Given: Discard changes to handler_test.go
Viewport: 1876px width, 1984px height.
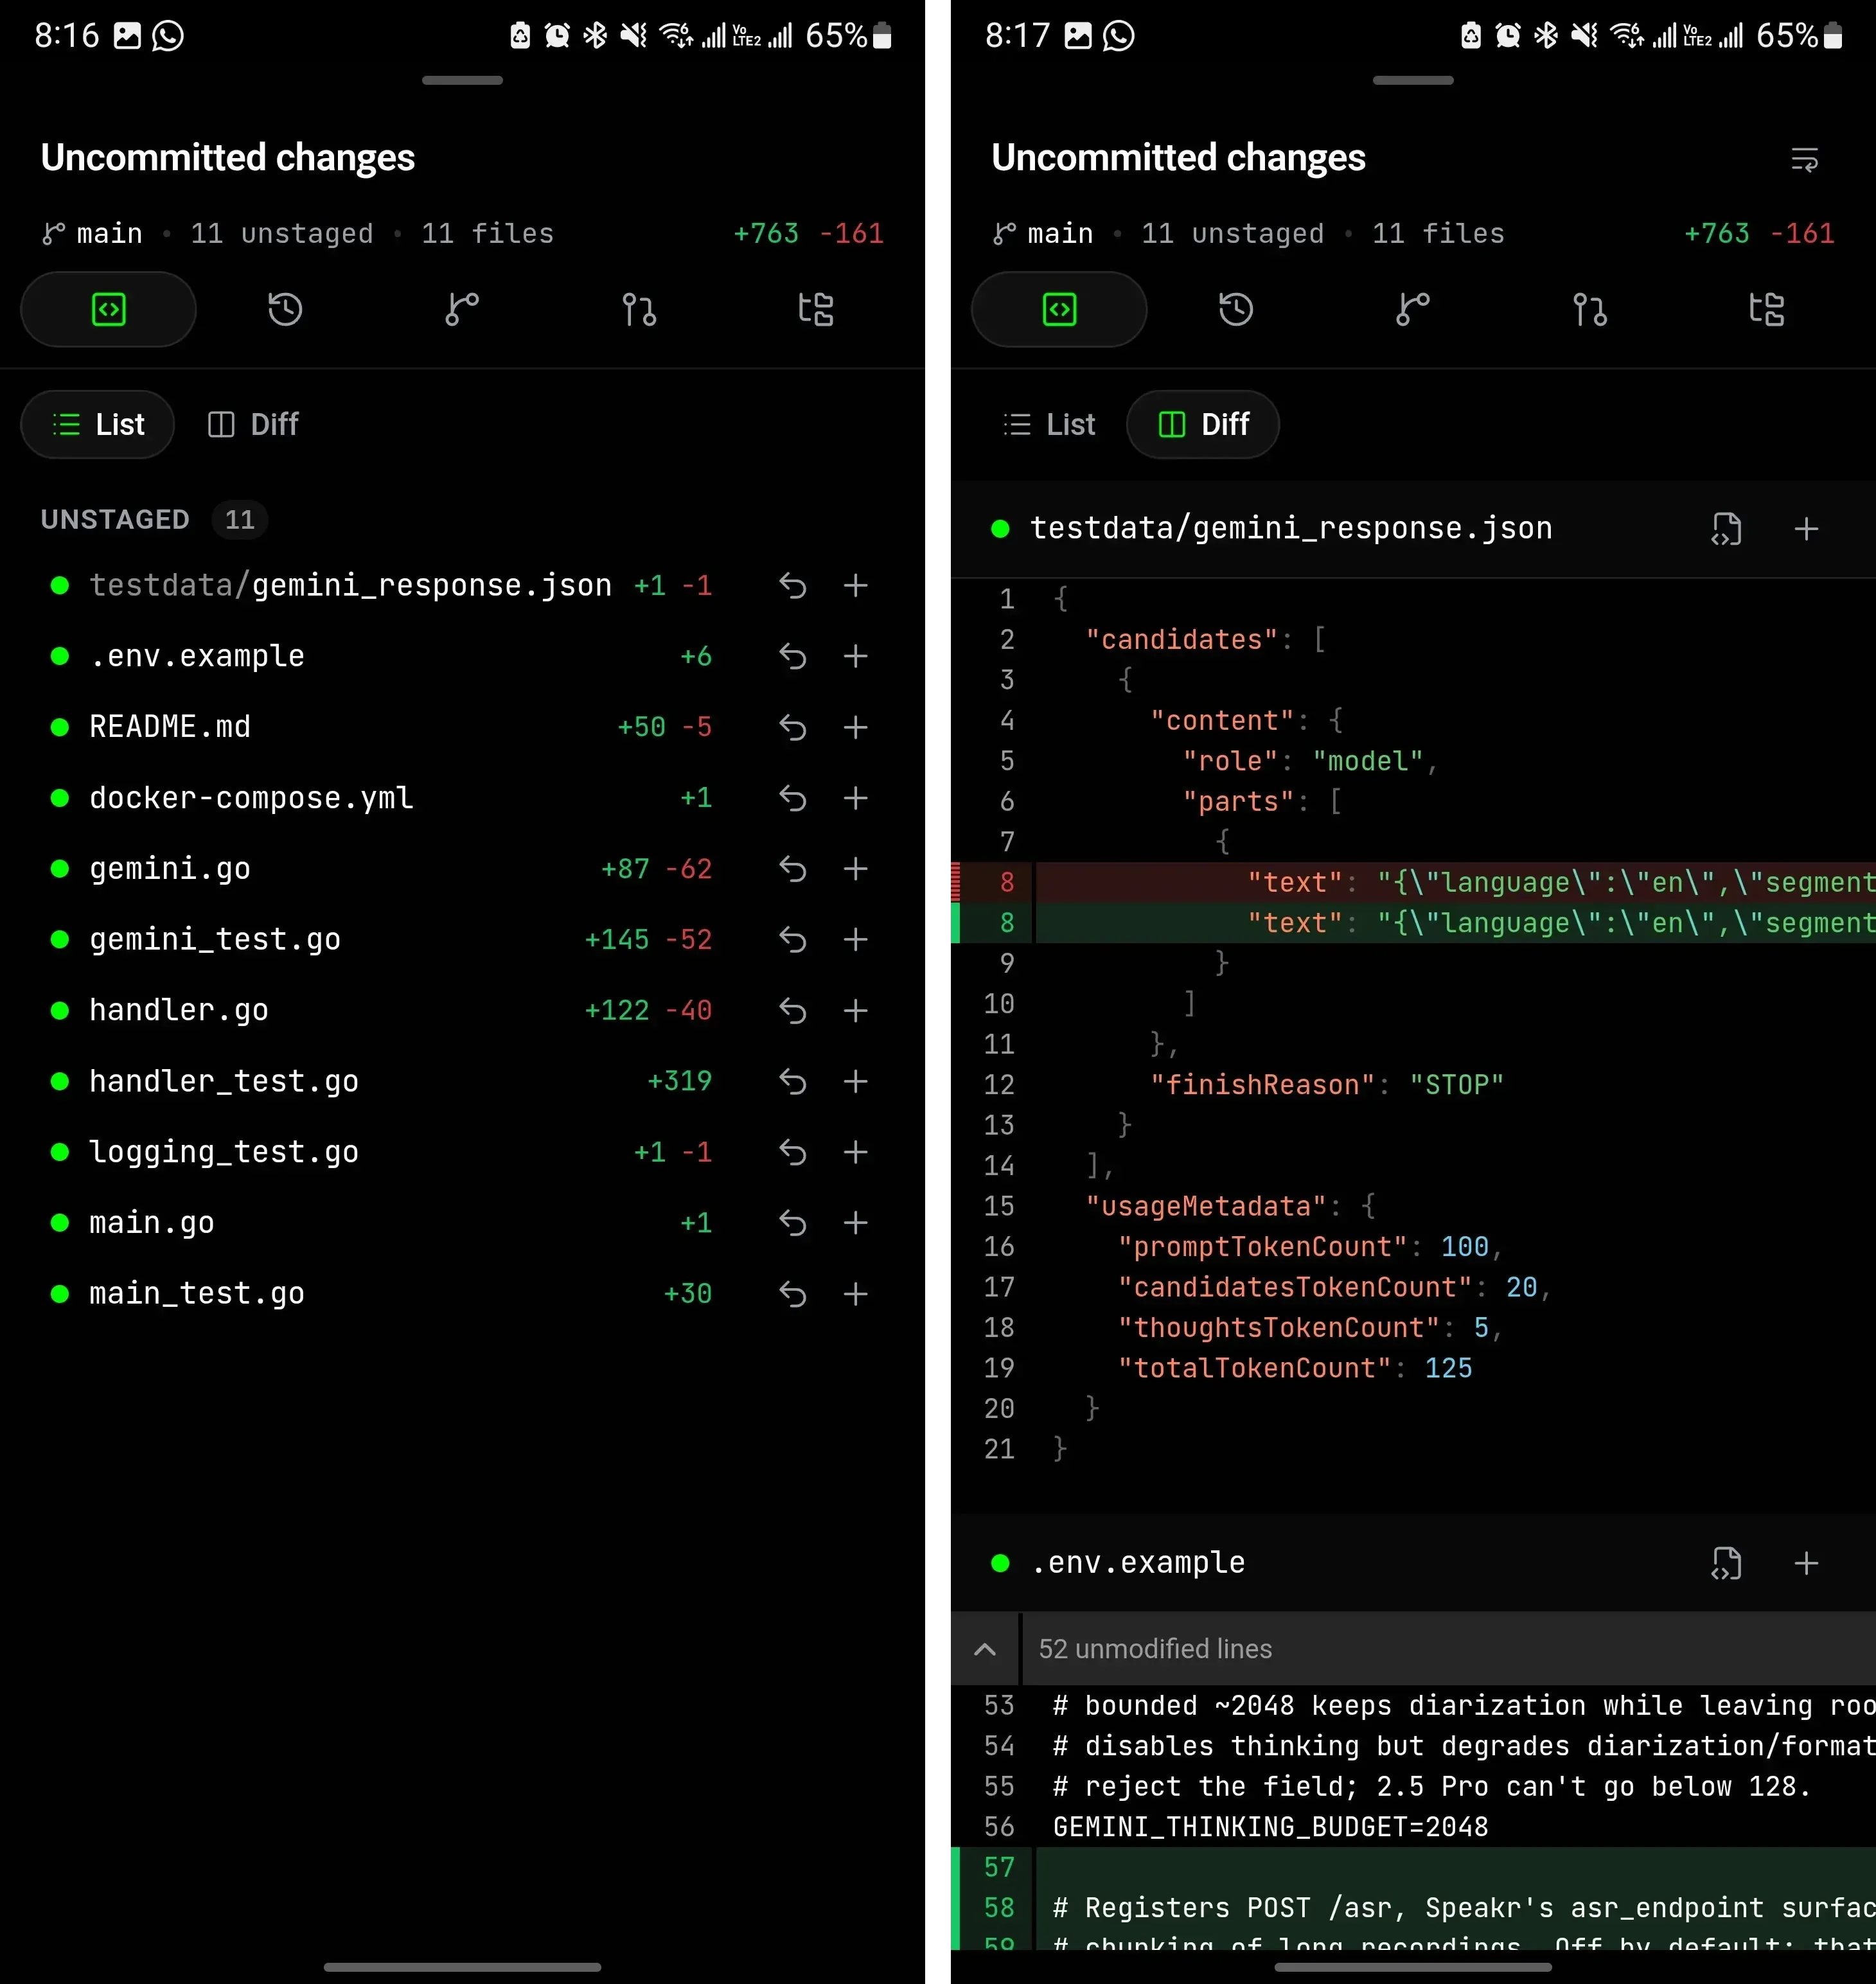Looking at the screenshot, I should (792, 1081).
